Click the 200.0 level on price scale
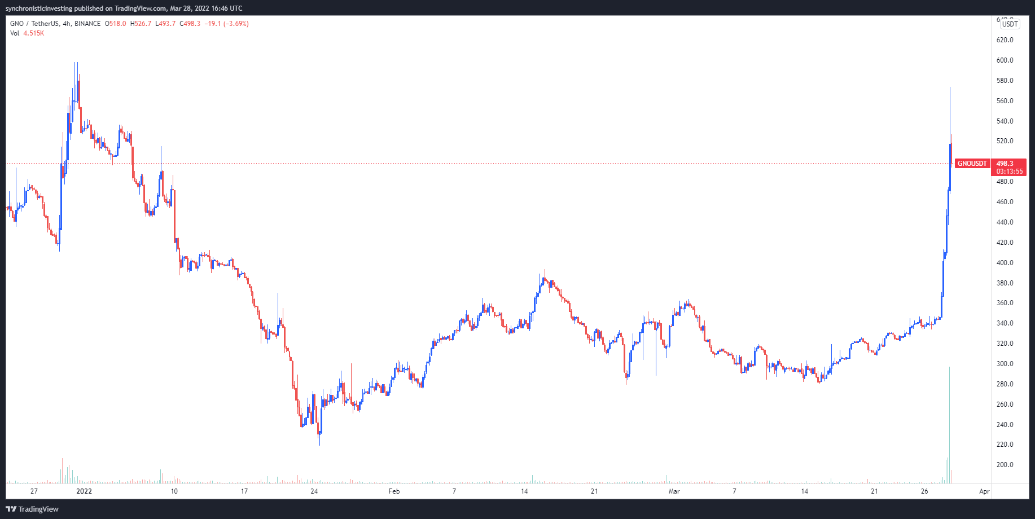The height and width of the screenshot is (519, 1035). pos(1005,465)
